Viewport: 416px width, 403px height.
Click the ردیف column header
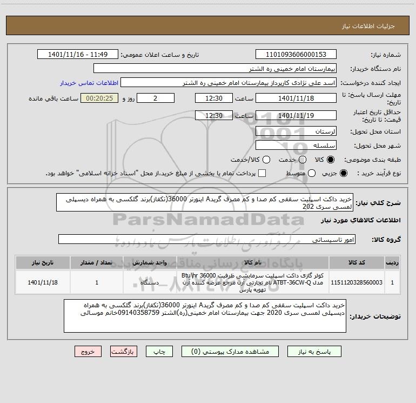392,263
